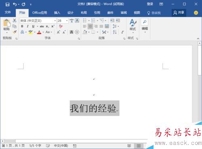Apply character border icon
Viewport: 202px width, 149px height.
(77, 21)
